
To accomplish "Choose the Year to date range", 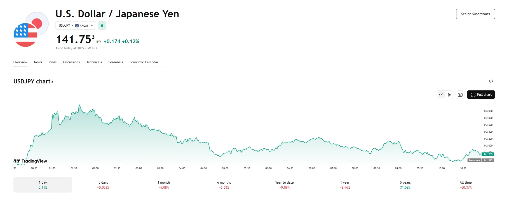I will (x=284, y=185).
